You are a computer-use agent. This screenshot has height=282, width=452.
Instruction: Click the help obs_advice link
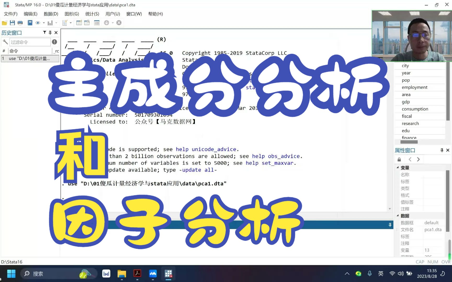[276, 156]
